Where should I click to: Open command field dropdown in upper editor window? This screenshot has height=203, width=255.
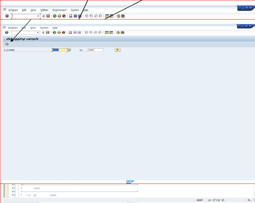click(38, 16)
